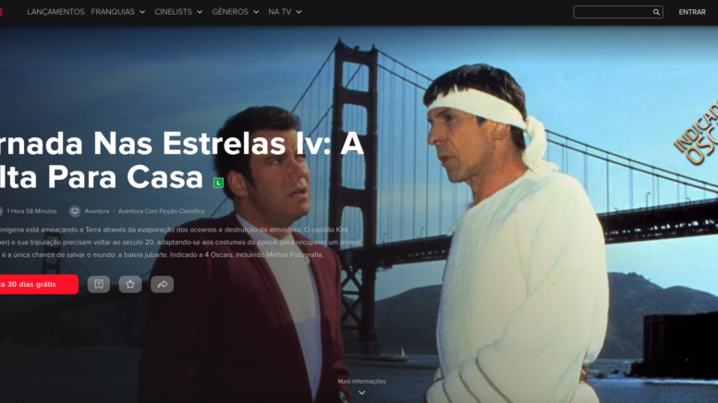Add movie to watchlist with bookmark icon
This screenshot has height=403, width=718.
coord(99,284)
